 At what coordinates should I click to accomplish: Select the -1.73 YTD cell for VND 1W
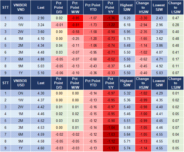[93, 25]
